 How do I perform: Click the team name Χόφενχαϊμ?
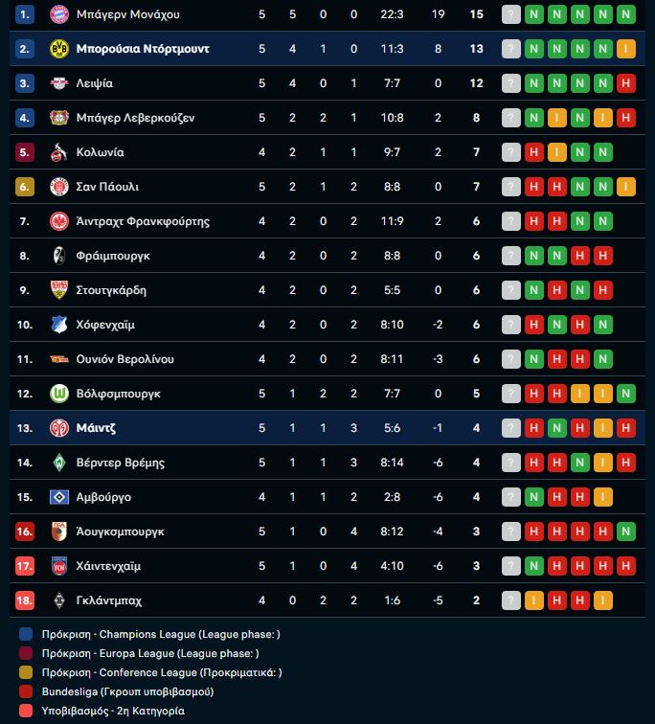pos(105,325)
